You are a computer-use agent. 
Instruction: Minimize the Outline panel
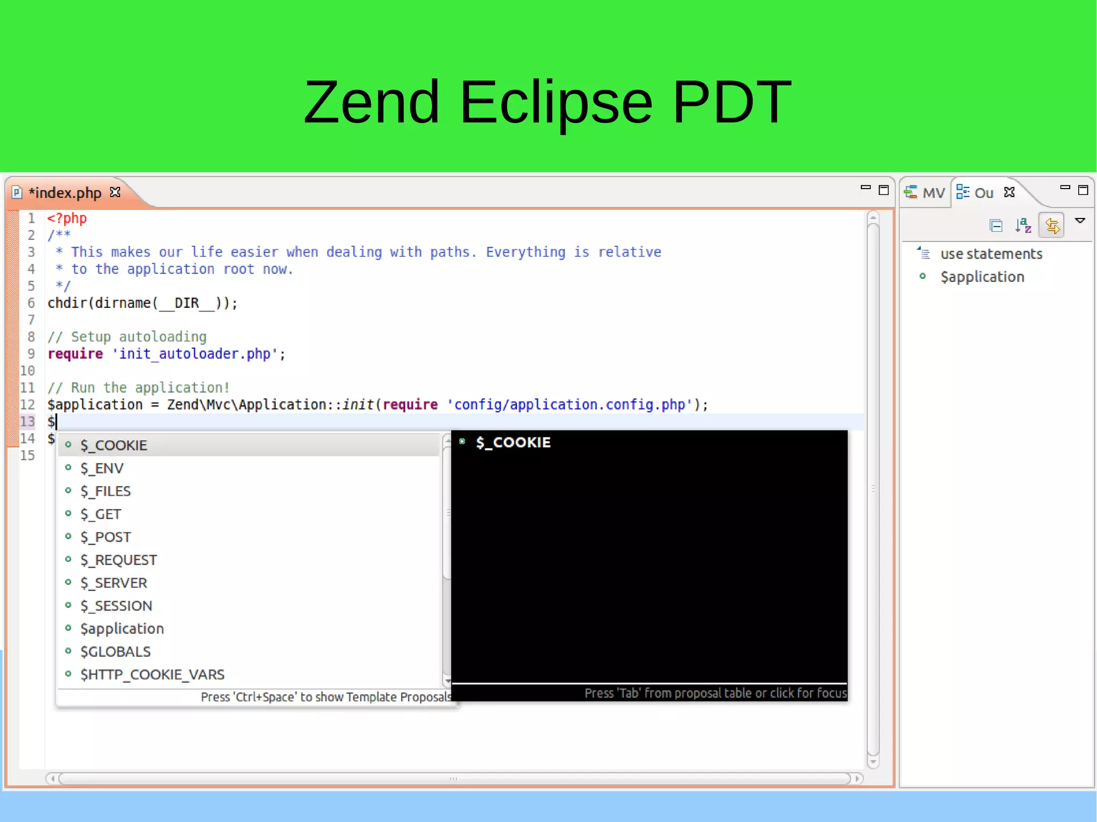(x=1065, y=187)
